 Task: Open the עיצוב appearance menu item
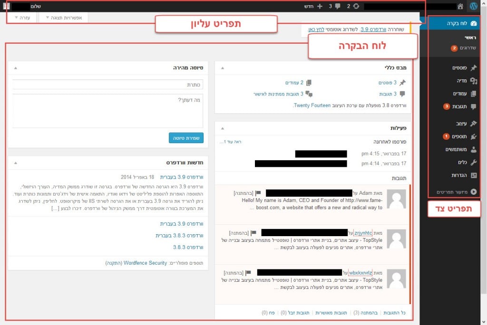coord(461,123)
